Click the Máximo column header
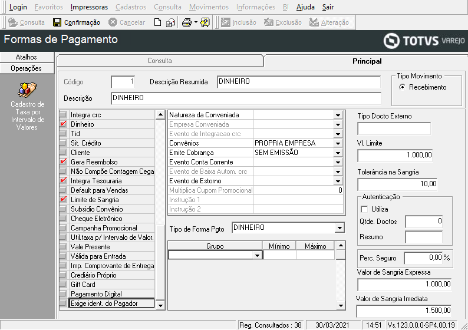The image size is (468, 330). coord(315,246)
